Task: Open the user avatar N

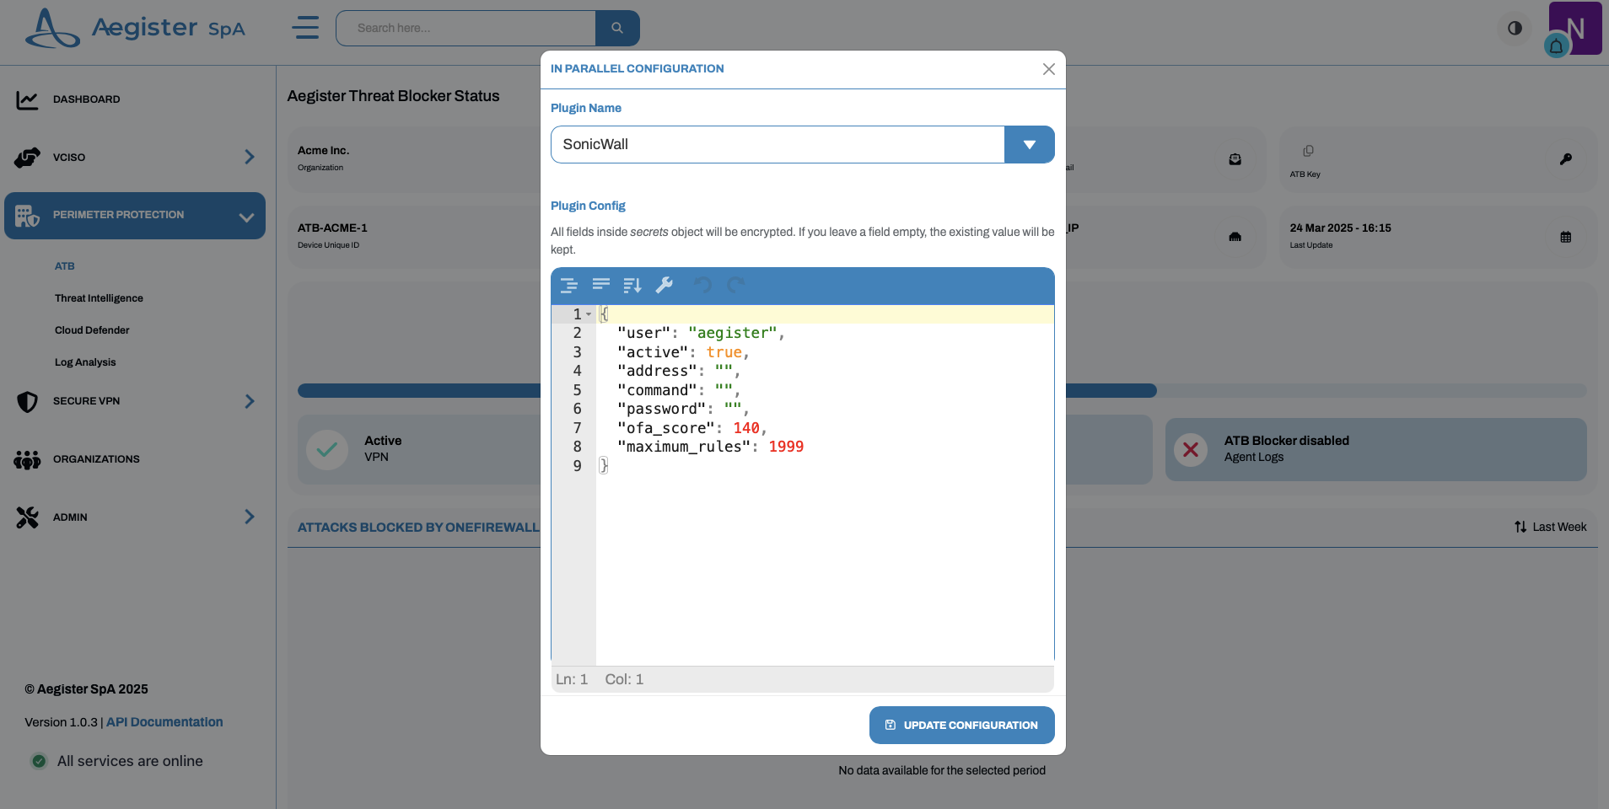Action: 1575,28
